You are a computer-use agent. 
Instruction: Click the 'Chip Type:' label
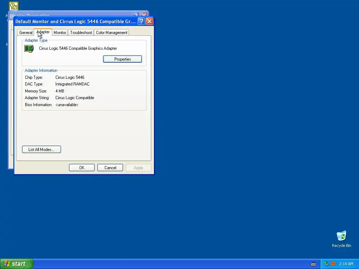click(x=34, y=77)
